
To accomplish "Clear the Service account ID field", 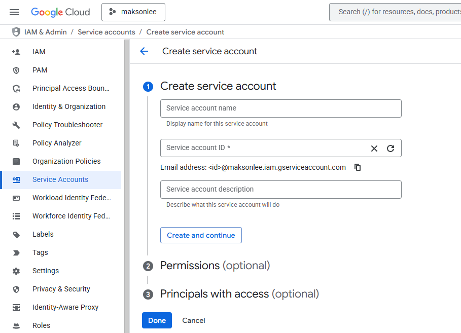I will 374,149.
